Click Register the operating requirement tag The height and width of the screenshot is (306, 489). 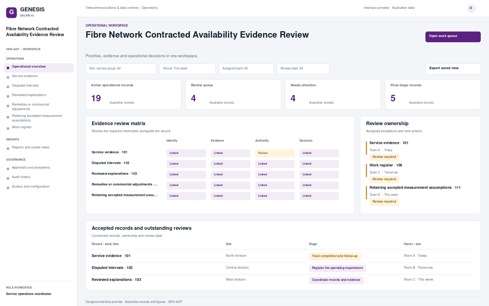click(337, 268)
